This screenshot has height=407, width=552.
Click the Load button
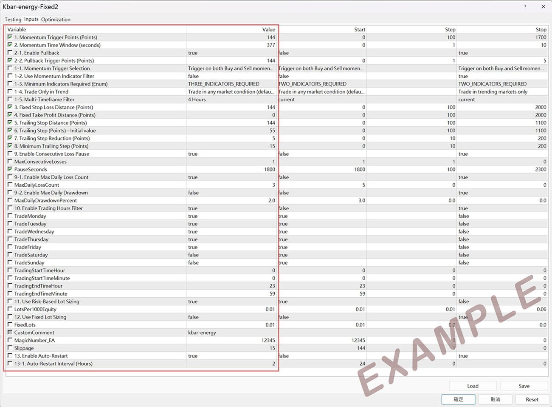click(x=473, y=386)
